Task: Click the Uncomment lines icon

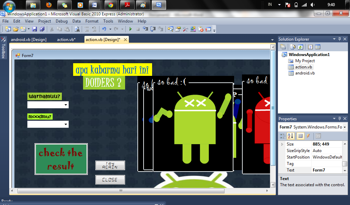Action: [94, 29]
